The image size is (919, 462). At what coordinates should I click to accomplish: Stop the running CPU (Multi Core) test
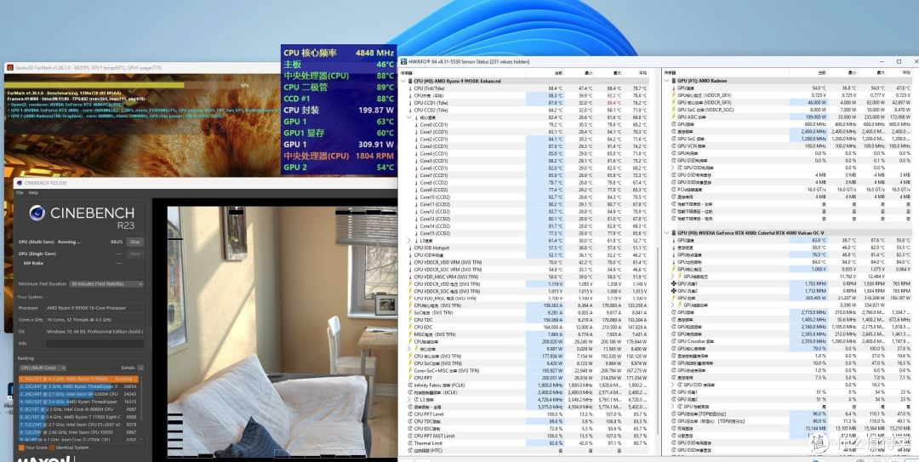click(135, 242)
